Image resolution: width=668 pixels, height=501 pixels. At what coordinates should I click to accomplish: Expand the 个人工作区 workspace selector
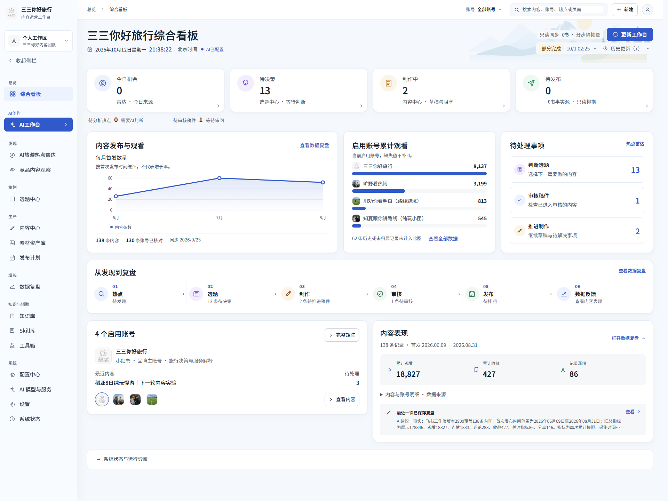point(38,41)
